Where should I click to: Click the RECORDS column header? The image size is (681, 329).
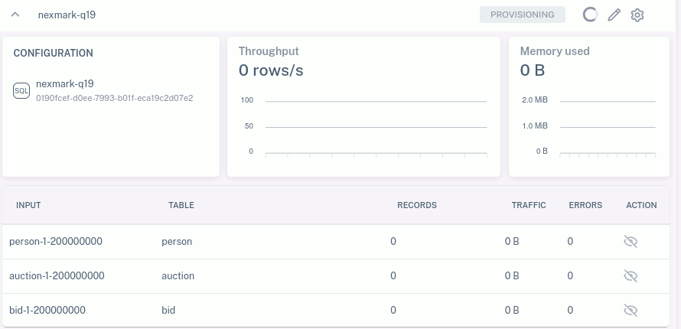pos(417,205)
